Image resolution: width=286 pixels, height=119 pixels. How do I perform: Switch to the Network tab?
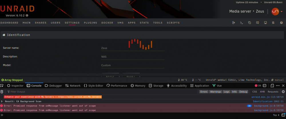73,86
